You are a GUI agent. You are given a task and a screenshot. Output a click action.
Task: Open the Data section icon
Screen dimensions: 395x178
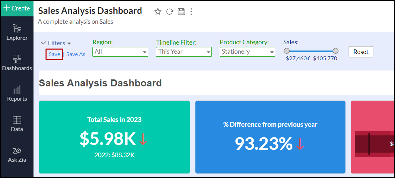(17, 124)
